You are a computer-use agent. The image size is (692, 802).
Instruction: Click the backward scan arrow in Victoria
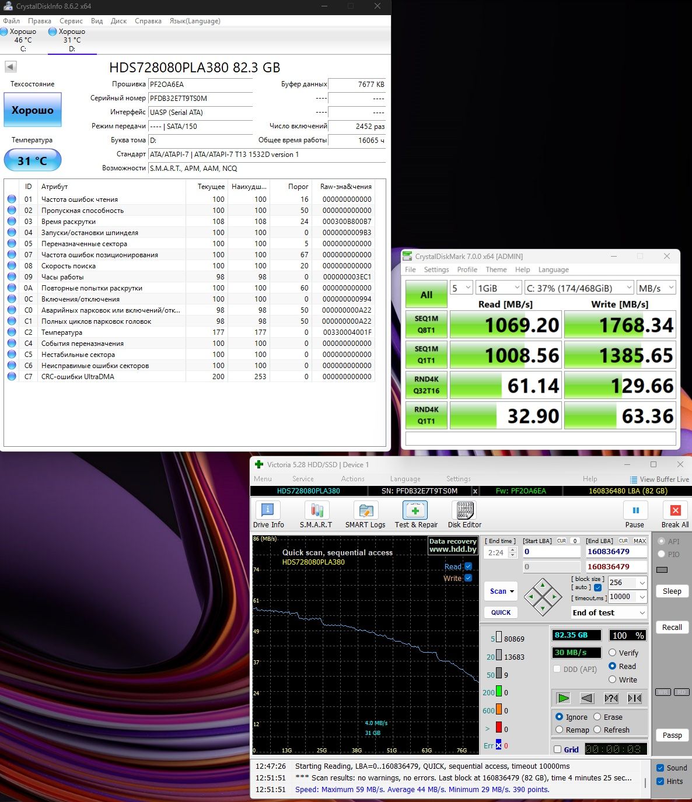(x=587, y=698)
